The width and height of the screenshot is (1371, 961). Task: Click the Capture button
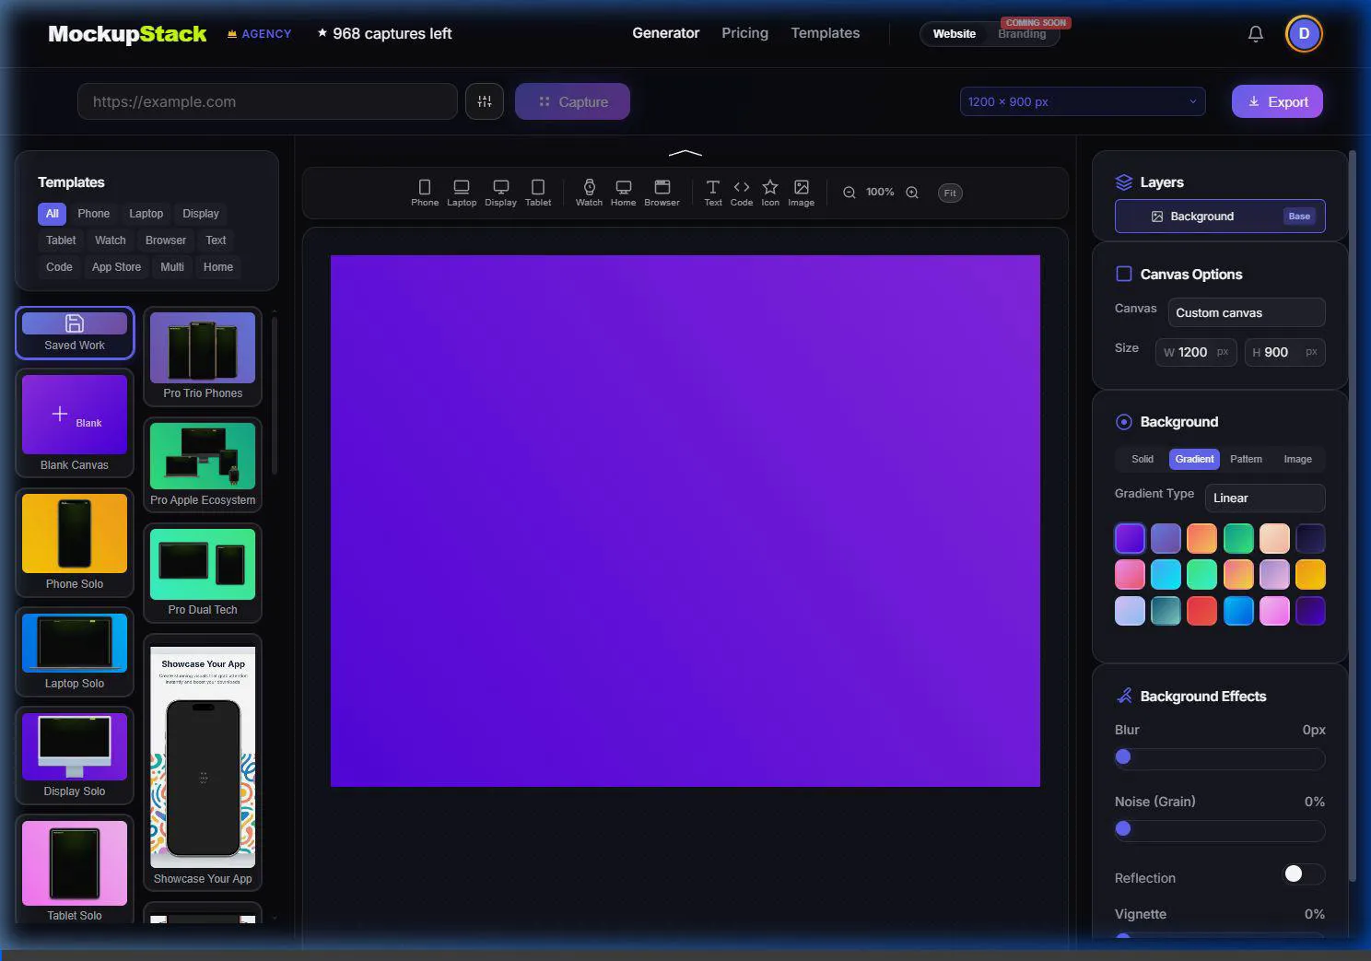[572, 101]
